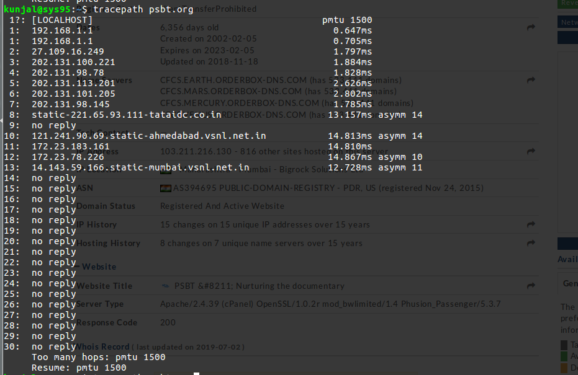Click the favicon next to PSBT website title
This screenshot has width=578, height=375.
[165, 286]
